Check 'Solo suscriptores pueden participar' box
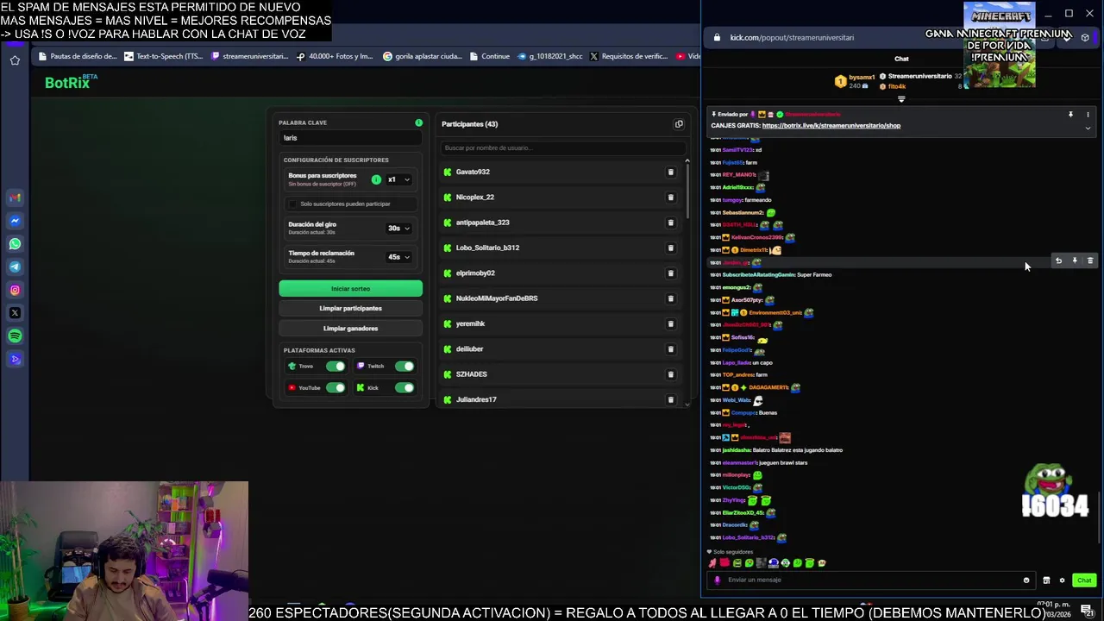 tap(293, 204)
